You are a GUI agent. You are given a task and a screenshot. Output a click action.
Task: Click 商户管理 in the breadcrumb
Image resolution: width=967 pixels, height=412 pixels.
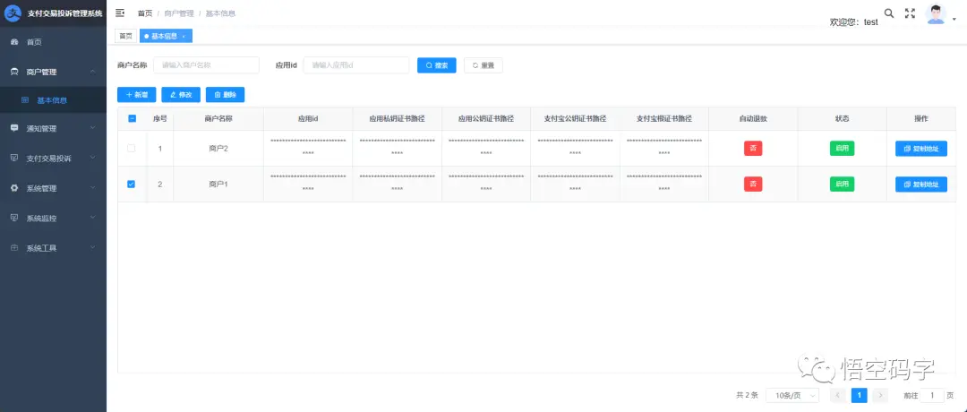coord(179,13)
